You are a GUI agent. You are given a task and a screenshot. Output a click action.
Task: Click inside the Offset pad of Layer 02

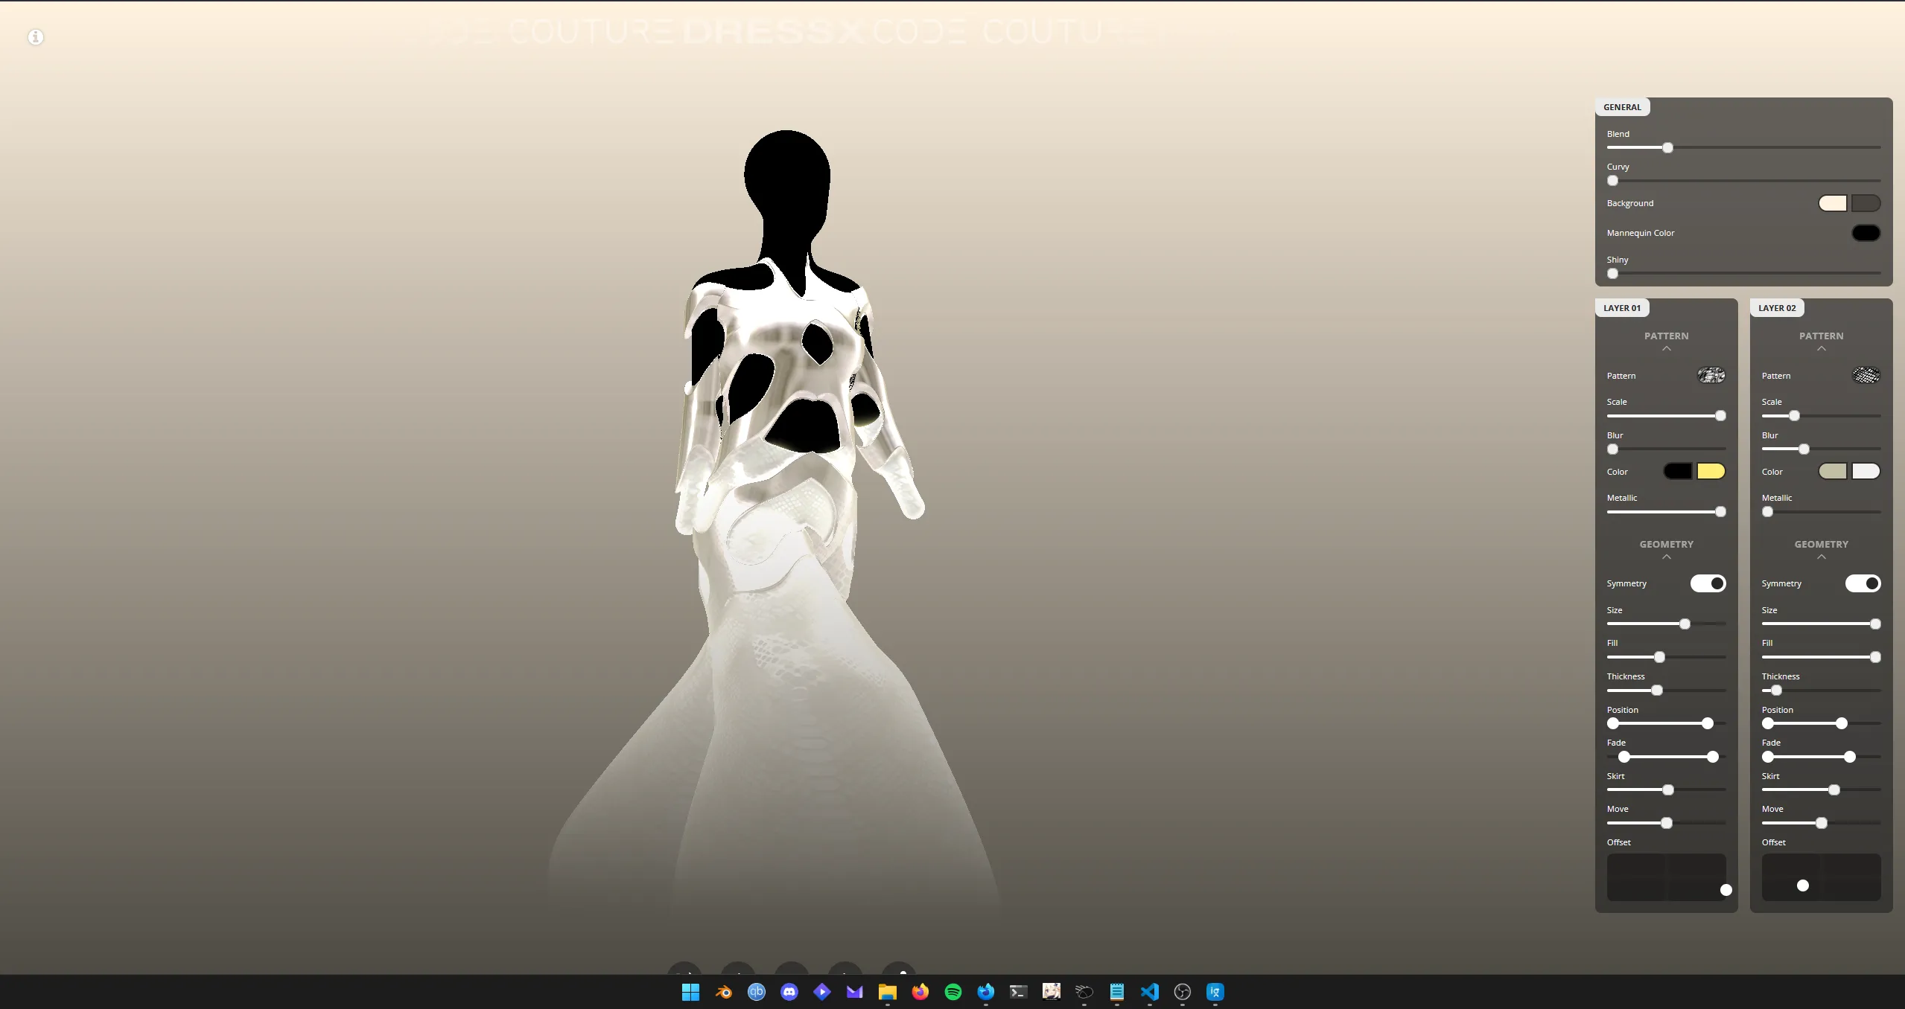click(1803, 885)
